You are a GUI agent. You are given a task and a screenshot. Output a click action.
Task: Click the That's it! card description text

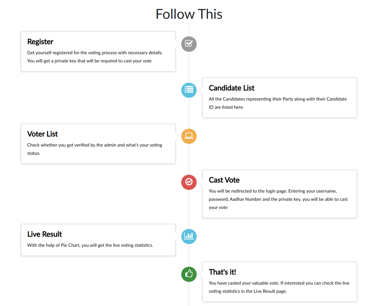tap(279, 287)
